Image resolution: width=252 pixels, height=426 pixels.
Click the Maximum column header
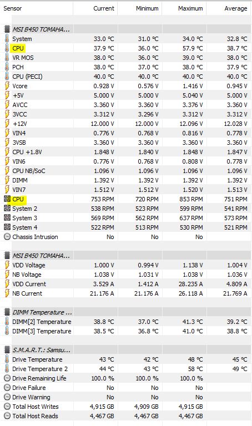pyautogui.click(x=190, y=8)
